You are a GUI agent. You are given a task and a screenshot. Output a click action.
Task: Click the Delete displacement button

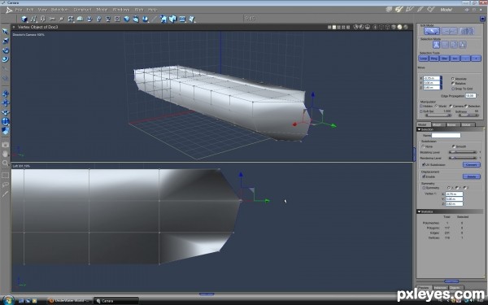(x=471, y=176)
